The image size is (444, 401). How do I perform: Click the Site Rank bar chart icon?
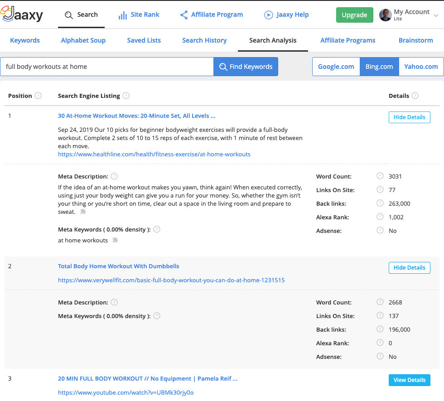click(123, 15)
